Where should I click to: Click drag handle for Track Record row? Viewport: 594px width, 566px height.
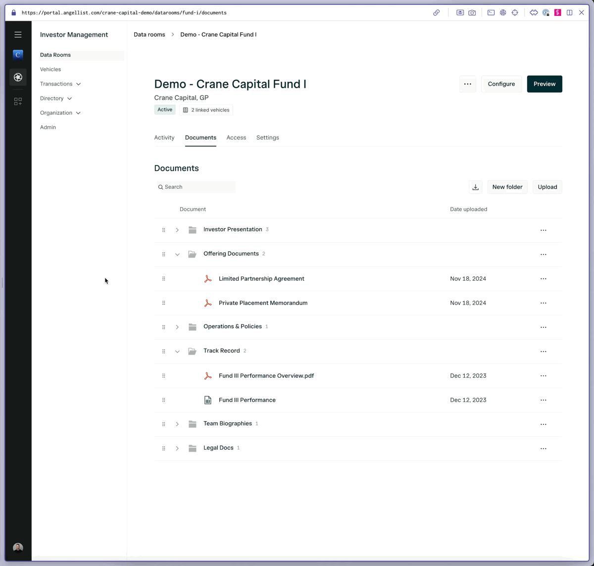pyautogui.click(x=164, y=351)
